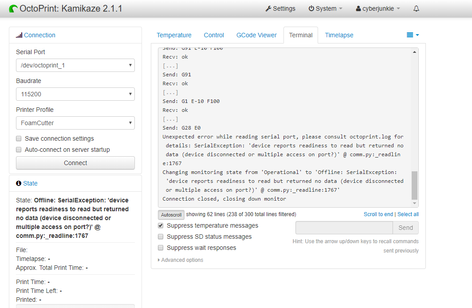Focus the terminal command input field
The height and width of the screenshot is (308, 472).
tap(344, 228)
